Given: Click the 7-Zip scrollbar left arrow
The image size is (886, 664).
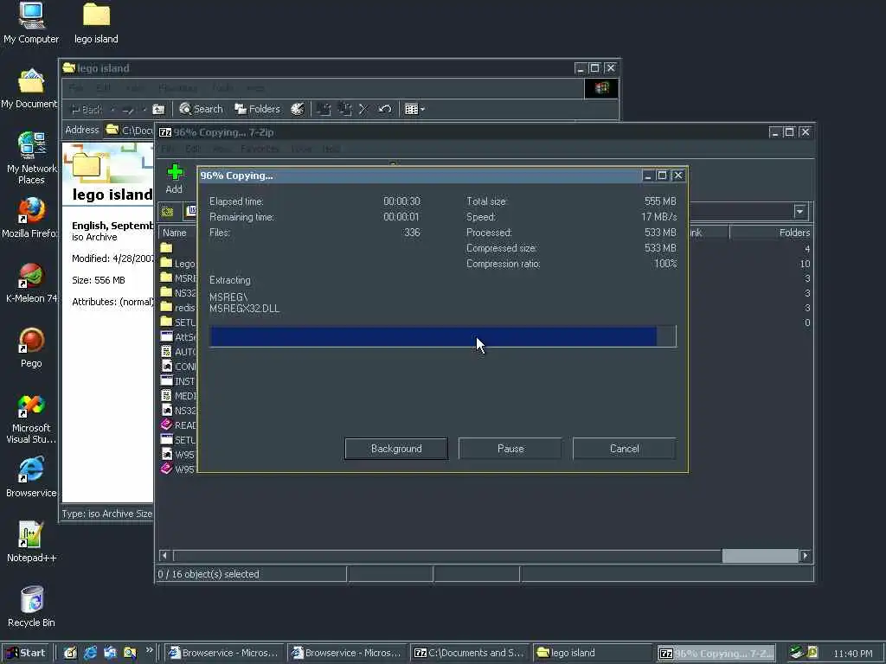Looking at the screenshot, I should coord(164,556).
